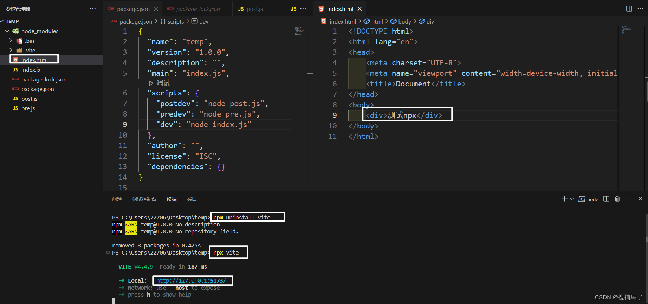Open the local URL http://127.0.0.1:5173/
Image resolution: width=648 pixels, height=304 pixels.
(191, 280)
